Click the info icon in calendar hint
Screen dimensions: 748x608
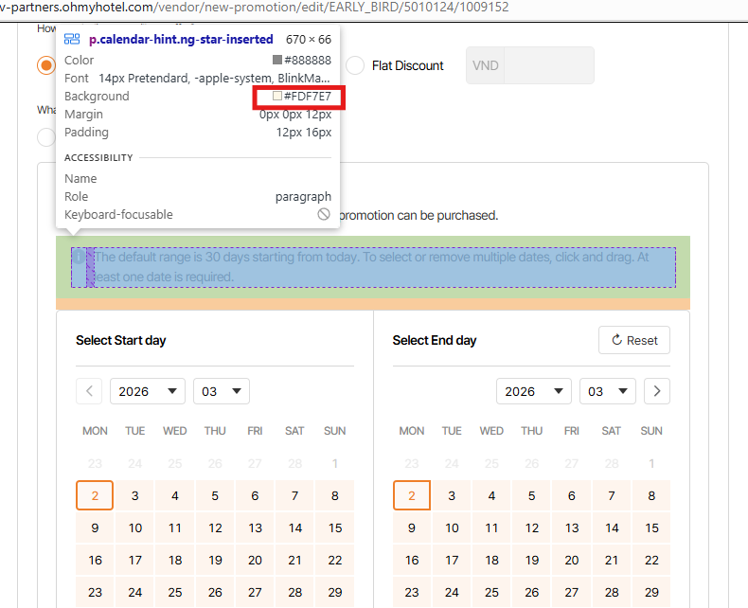pos(79,257)
